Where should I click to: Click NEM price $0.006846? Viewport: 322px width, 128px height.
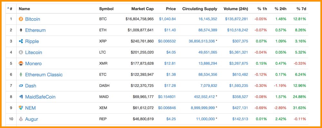(x=167, y=108)
